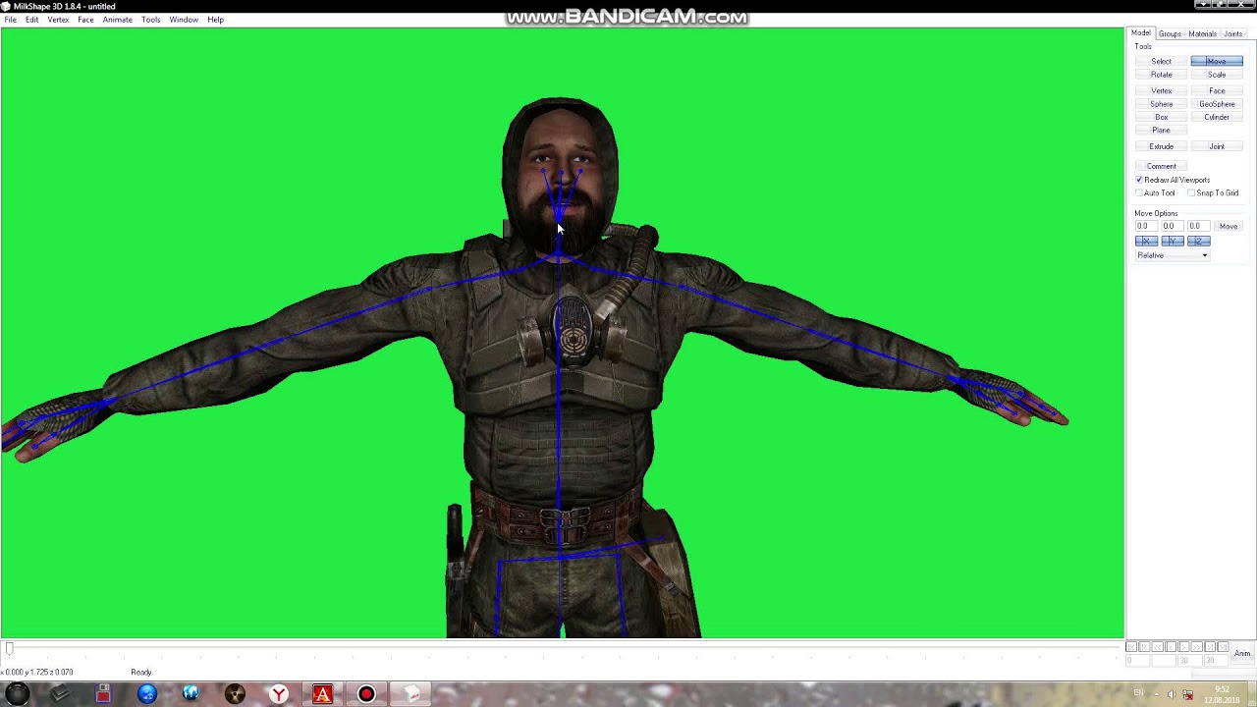Open the red letter A taskbar app
This screenshot has width=1257, height=707.
pyautogui.click(x=322, y=694)
